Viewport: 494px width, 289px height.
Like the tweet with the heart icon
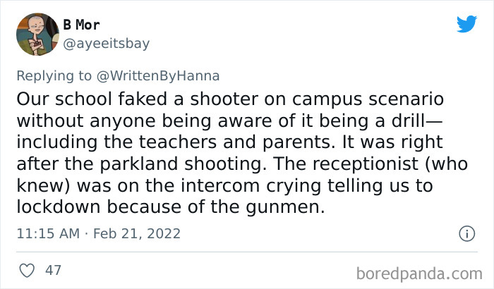(28, 269)
